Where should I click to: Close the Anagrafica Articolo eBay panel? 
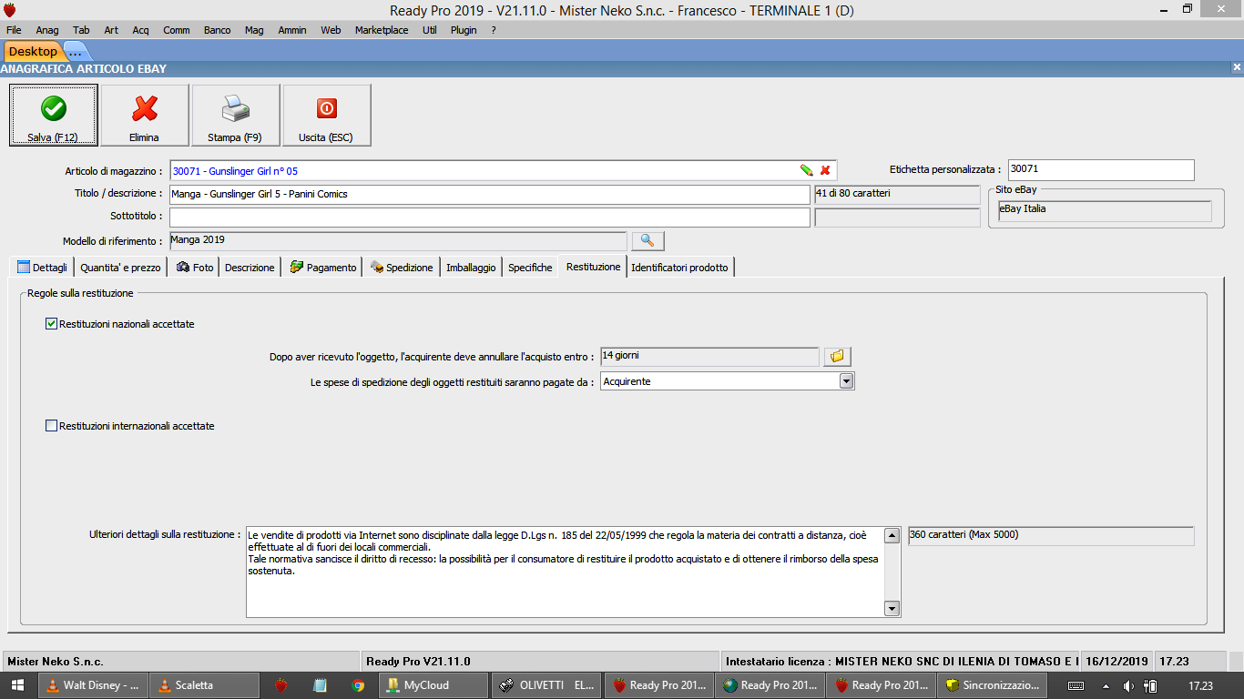pyautogui.click(x=1237, y=68)
